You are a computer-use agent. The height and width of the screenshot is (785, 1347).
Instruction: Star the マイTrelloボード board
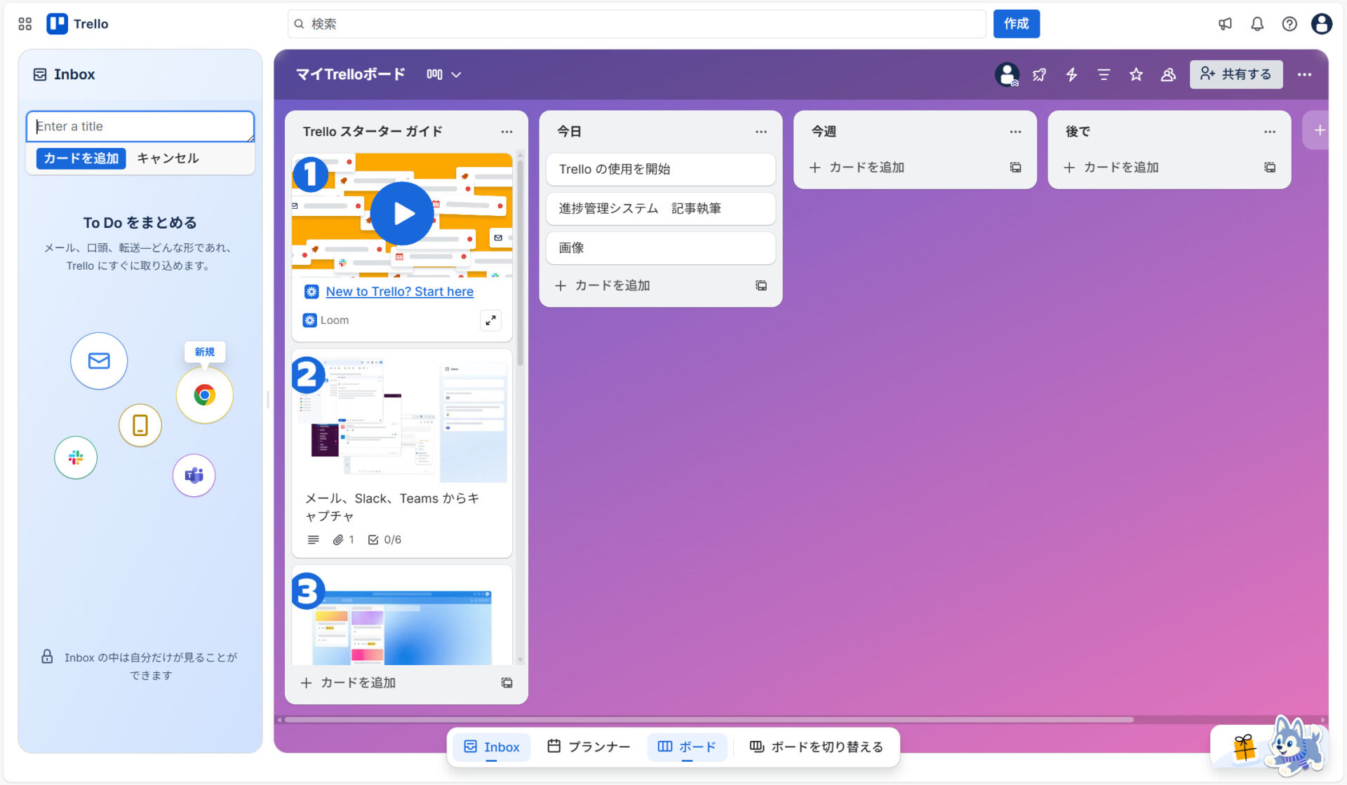(x=1136, y=74)
